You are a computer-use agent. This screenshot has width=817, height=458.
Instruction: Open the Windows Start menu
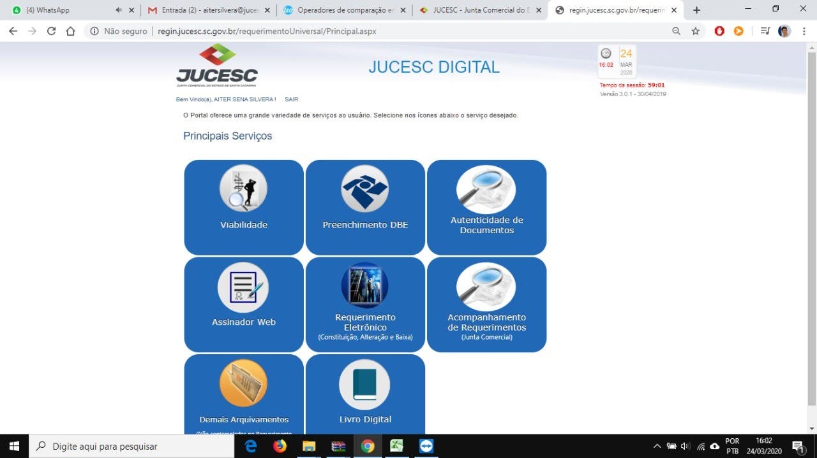pyautogui.click(x=14, y=446)
